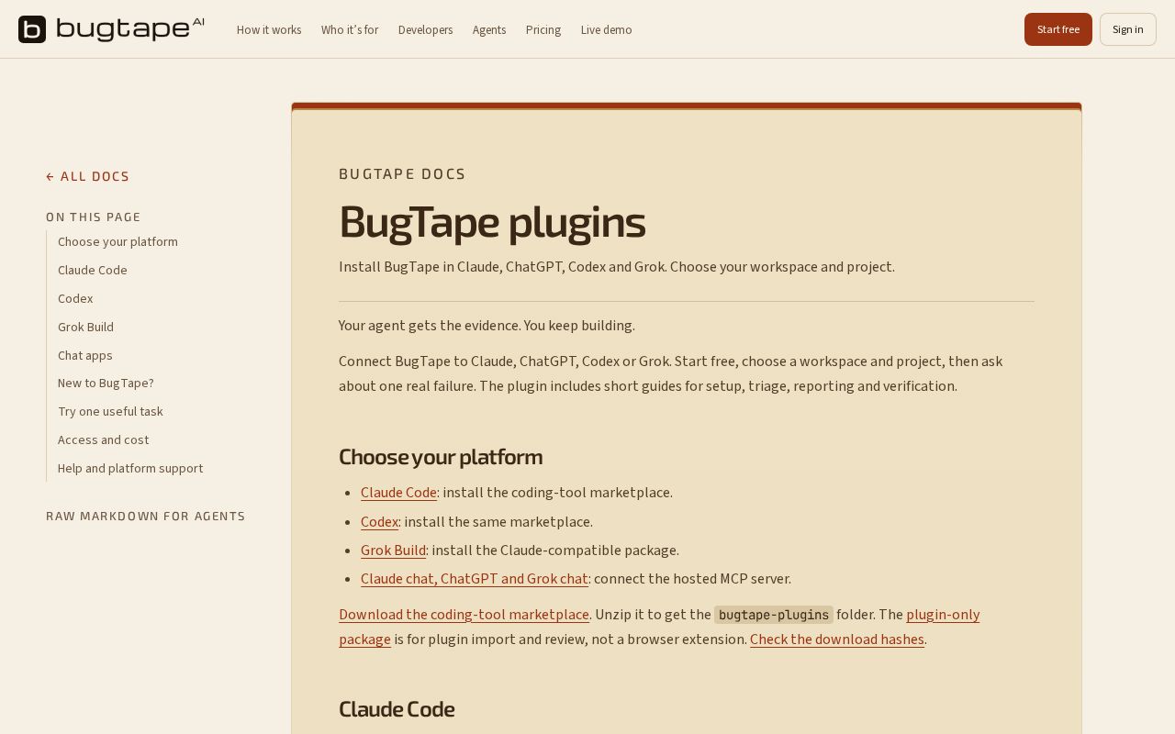This screenshot has width=1175, height=734.
Task: Go to Who it's for page
Action: [350, 29]
